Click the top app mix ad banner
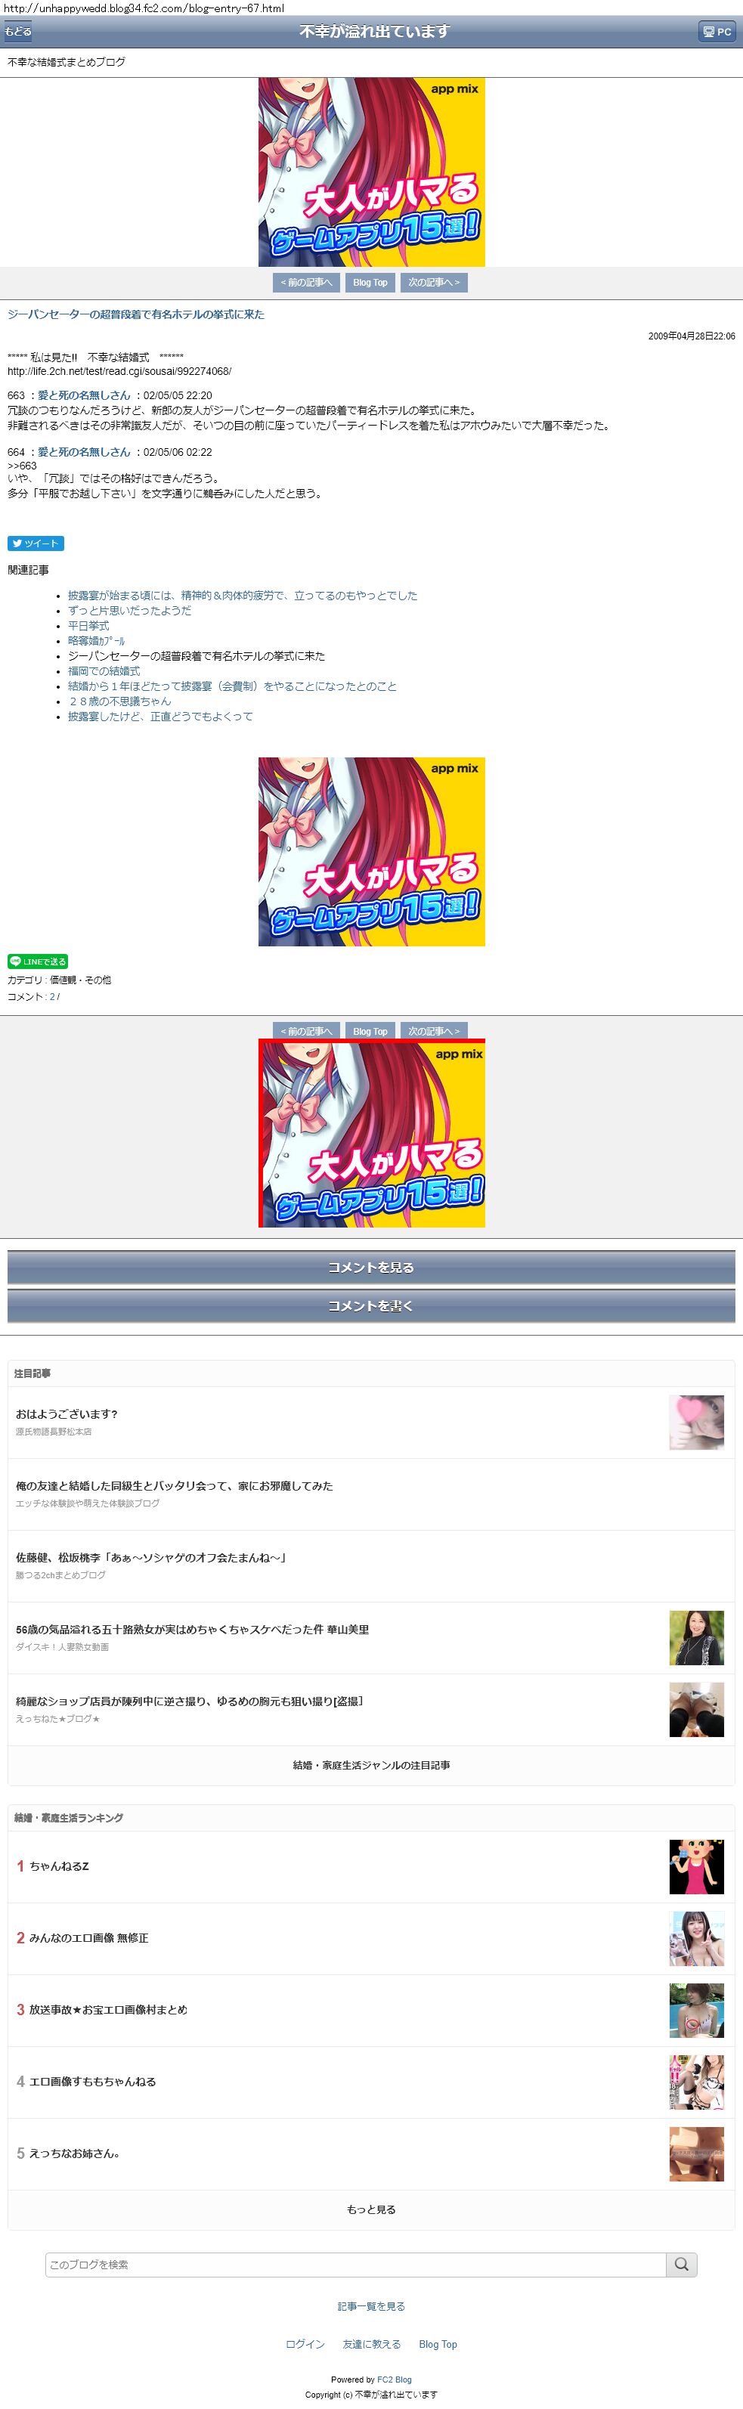 pyautogui.click(x=371, y=172)
